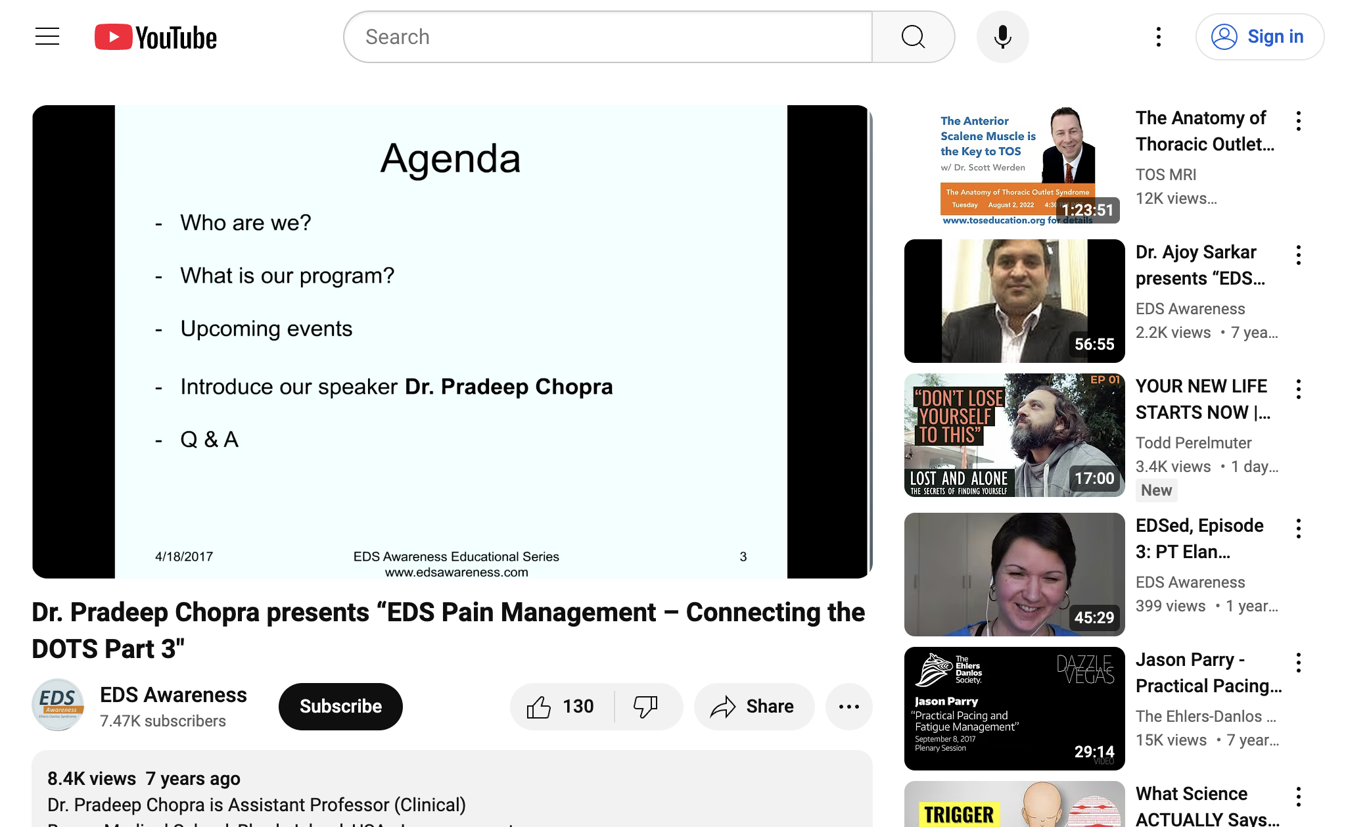
Task: Expand the video description box
Action: coord(452,789)
